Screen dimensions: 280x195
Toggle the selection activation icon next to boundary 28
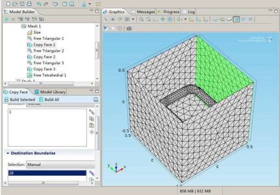(x=91, y=173)
